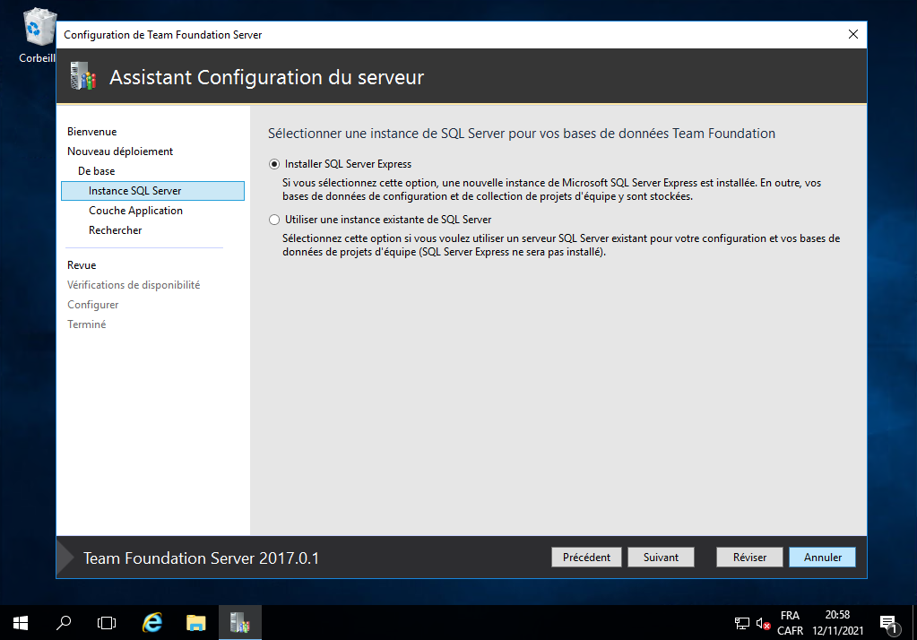Select Installer SQL Server Express option

coord(274,165)
